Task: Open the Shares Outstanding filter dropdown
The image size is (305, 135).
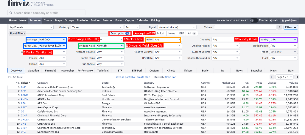Action: click(x=226, y=58)
